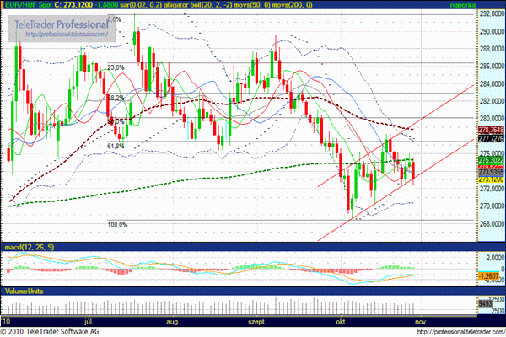This screenshot has width=506, height=337.
Task: Click the TeleTrader Professional logo
Action: pos(62,26)
